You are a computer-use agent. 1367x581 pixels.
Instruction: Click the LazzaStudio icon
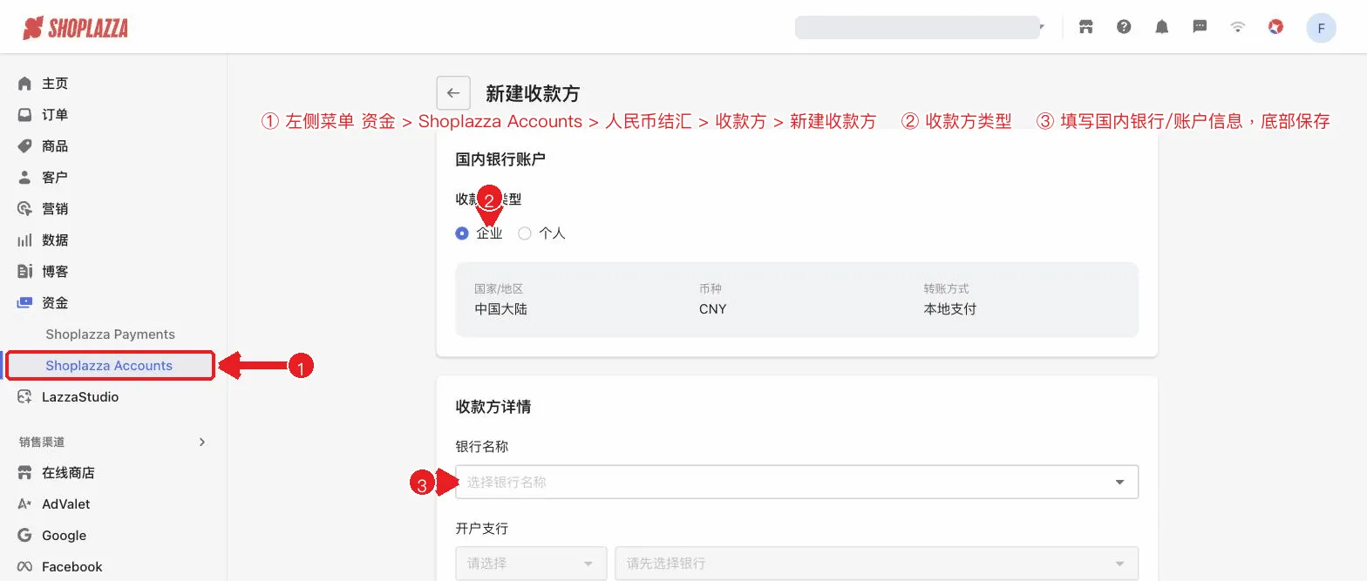(24, 397)
